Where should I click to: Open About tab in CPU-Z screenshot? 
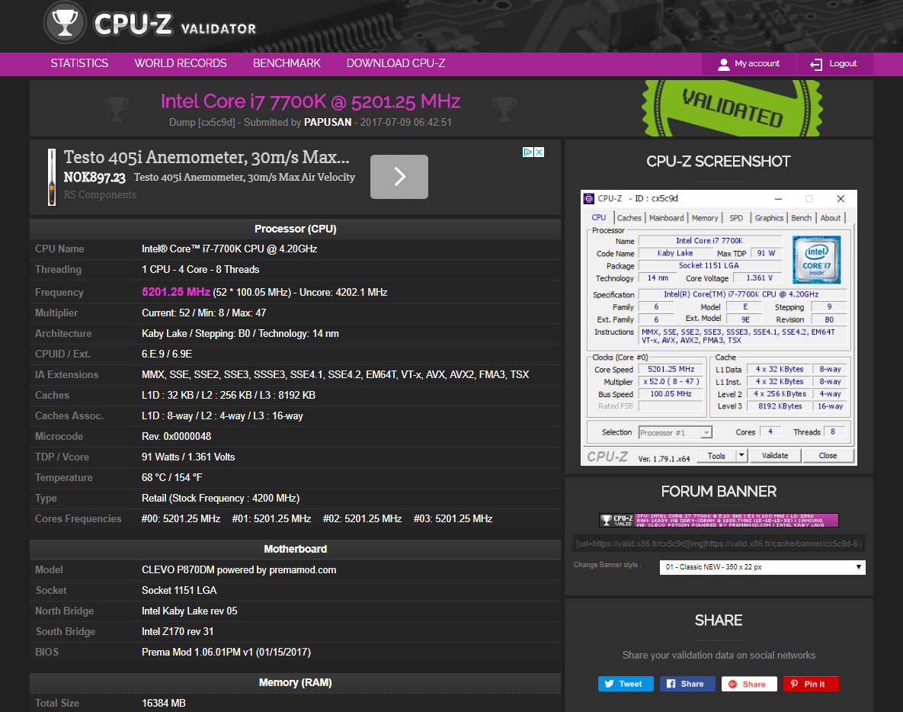[x=831, y=218]
